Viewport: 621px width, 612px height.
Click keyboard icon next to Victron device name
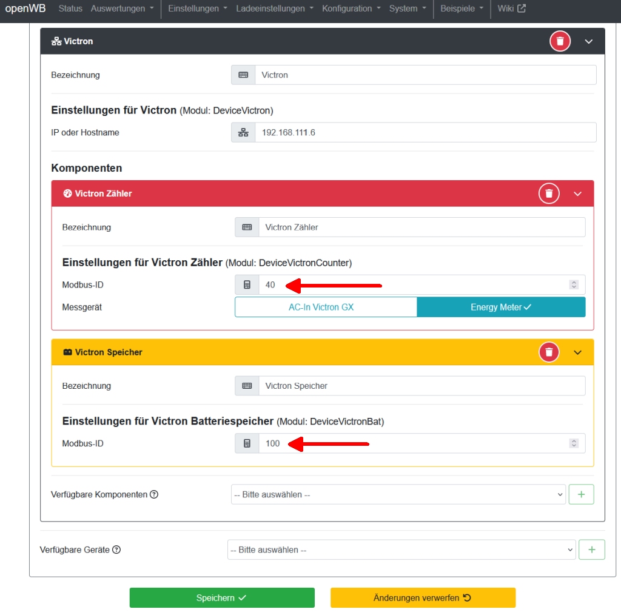click(x=243, y=75)
